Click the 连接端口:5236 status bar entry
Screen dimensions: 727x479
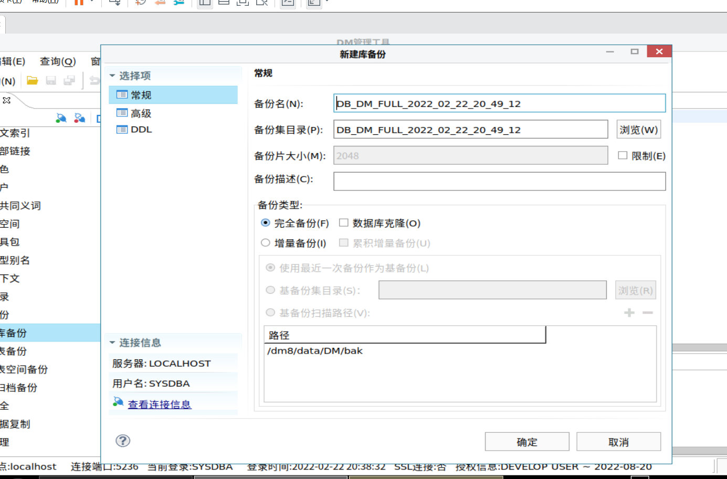pyautogui.click(x=104, y=466)
